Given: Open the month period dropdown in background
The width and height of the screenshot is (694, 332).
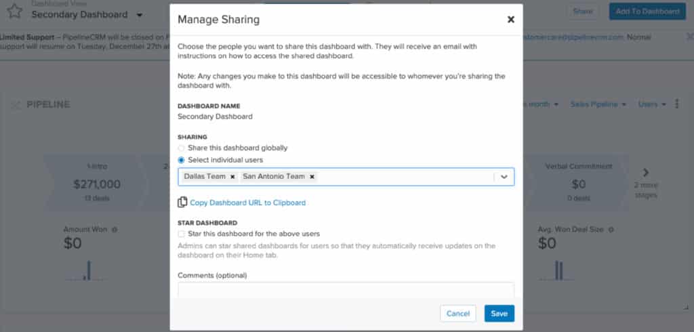Looking at the screenshot, I should tap(541, 104).
